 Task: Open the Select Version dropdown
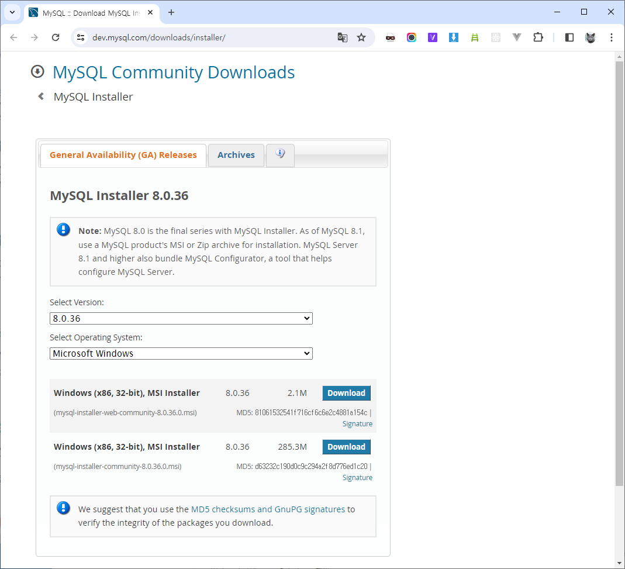coord(181,318)
